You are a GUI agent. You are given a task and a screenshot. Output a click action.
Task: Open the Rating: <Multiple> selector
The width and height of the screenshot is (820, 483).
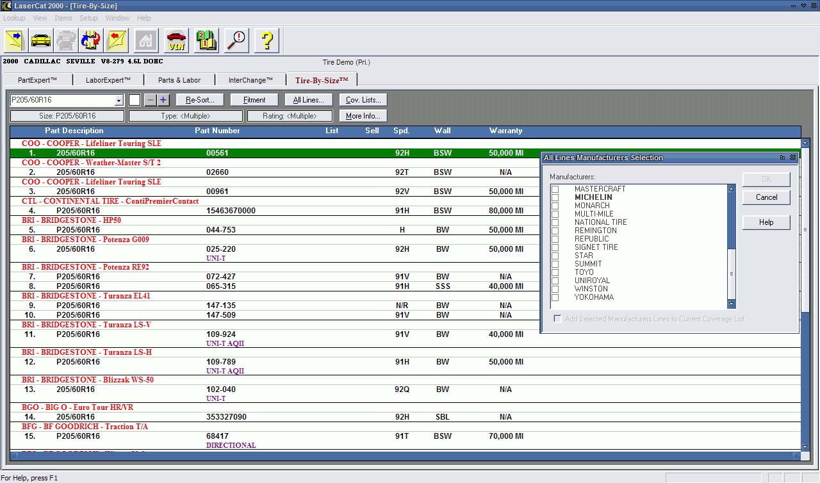click(x=290, y=116)
